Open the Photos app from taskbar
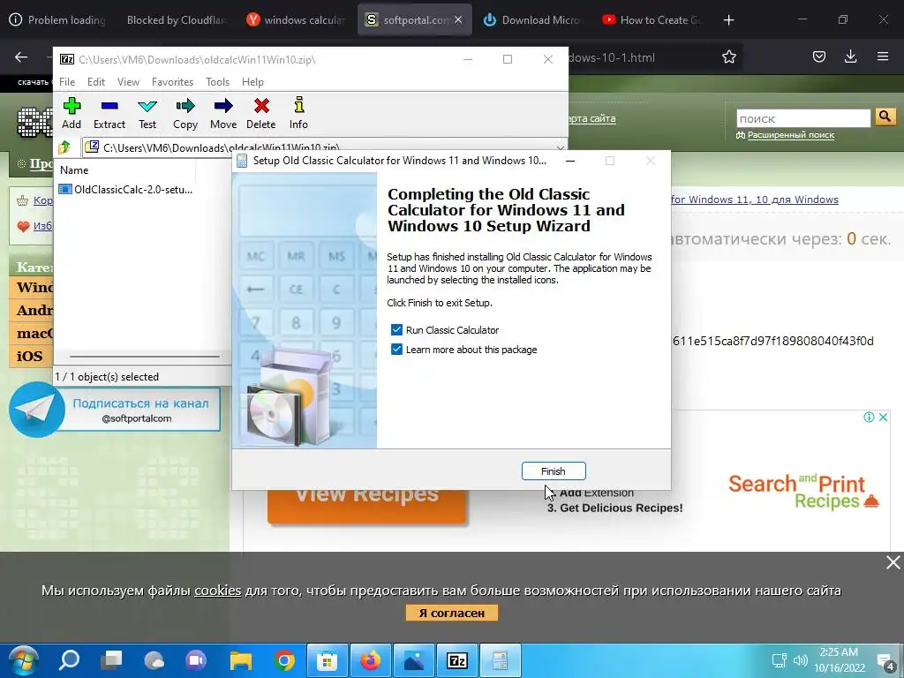Viewport: 904px width, 678px height. 414,660
